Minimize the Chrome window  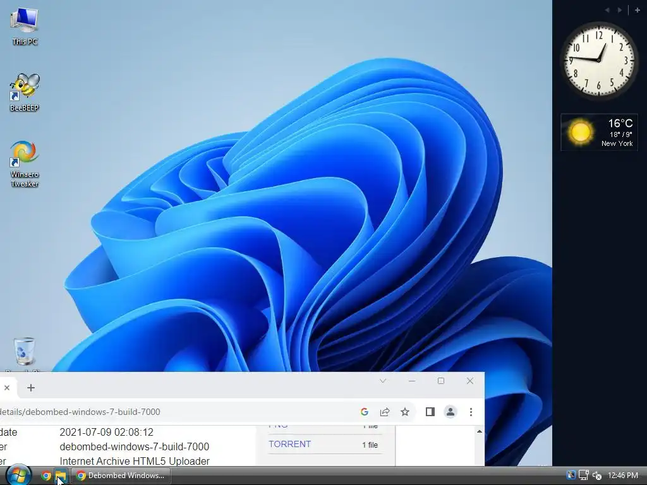(412, 381)
